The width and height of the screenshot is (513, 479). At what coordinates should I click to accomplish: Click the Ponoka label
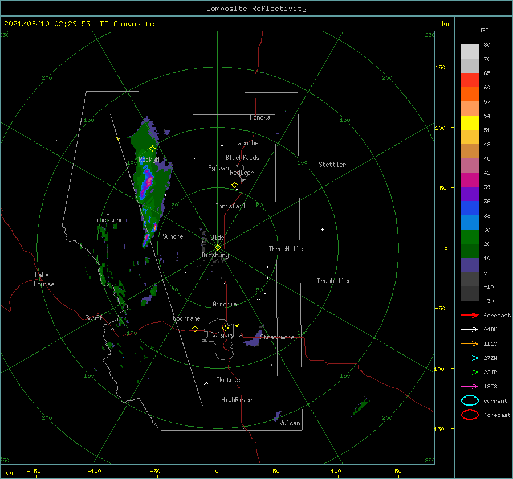pos(260,117)
